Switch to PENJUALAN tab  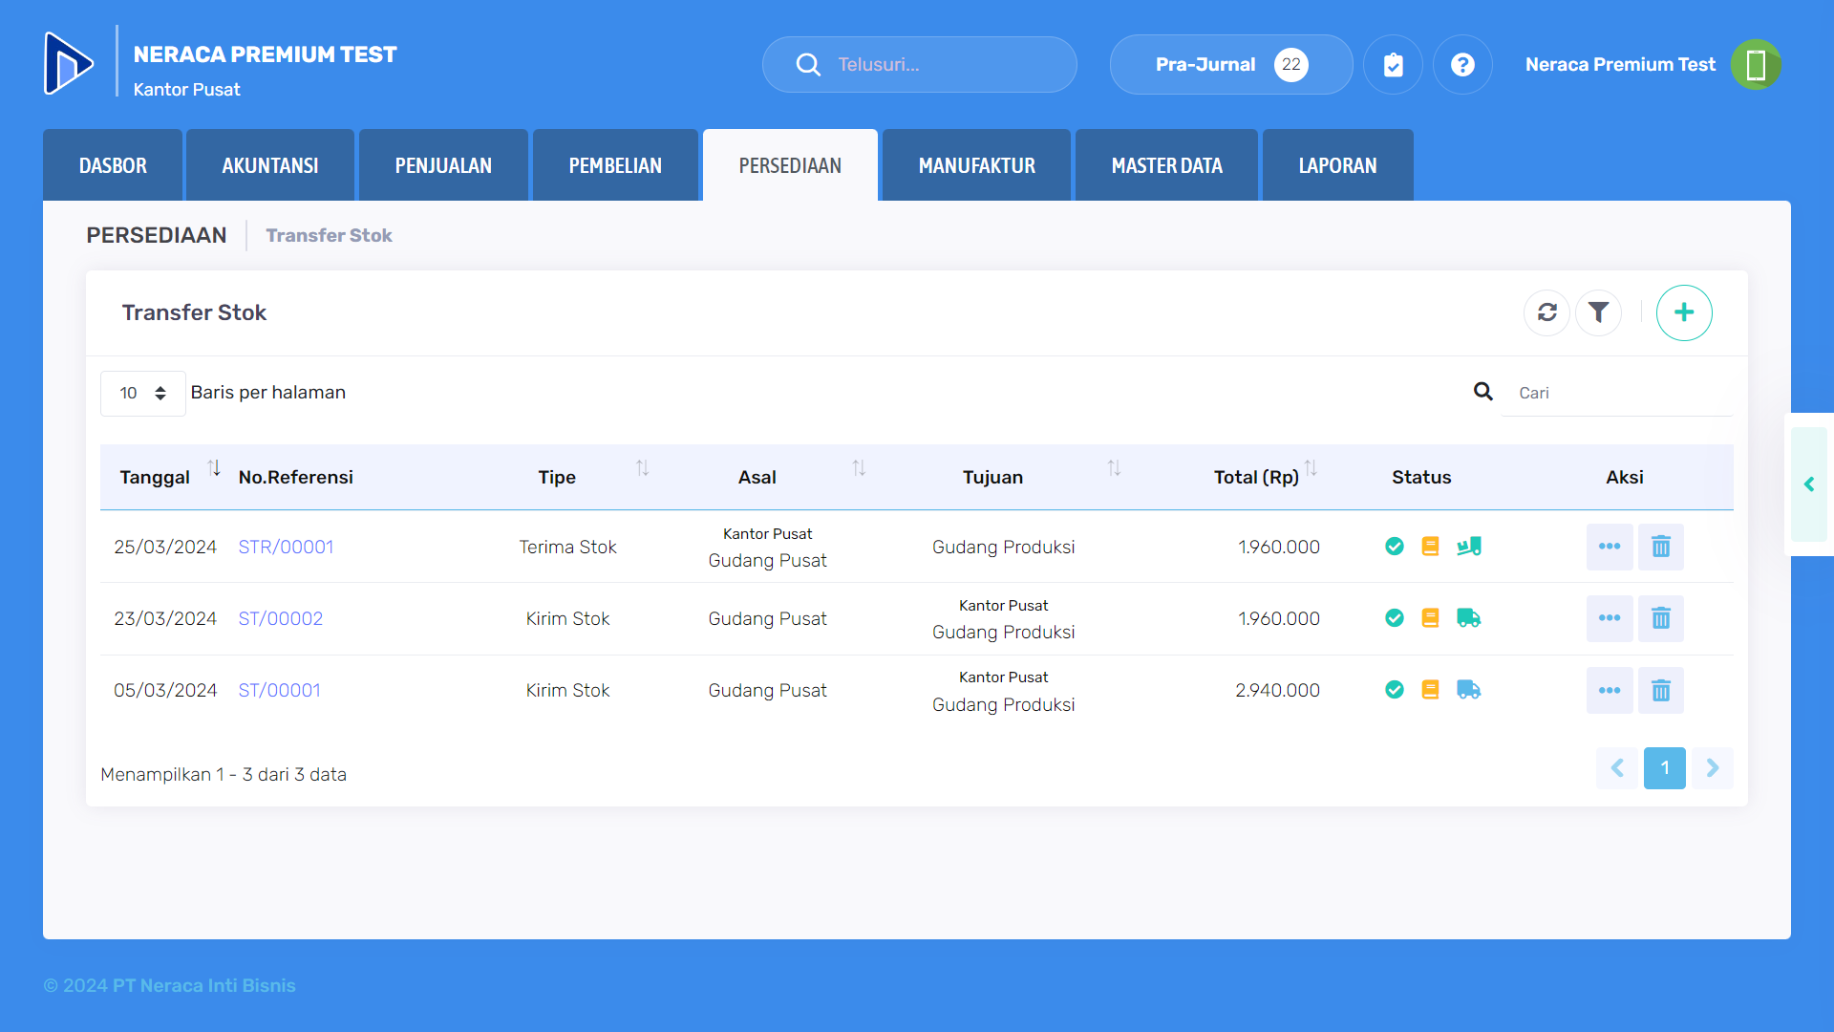click(443, 165)
